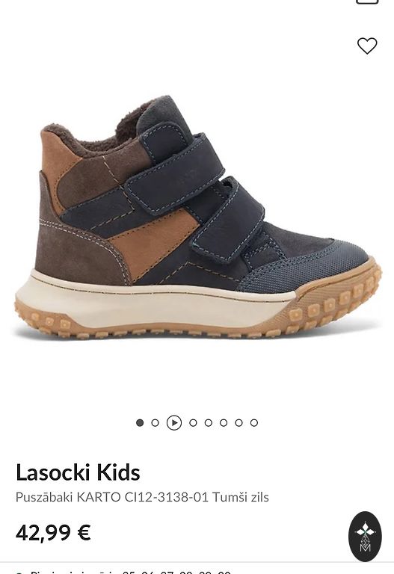Image resolution: width=394 pixels, height=574 pixels.
Task: Tap the available sizes line at bottom
Action: click(125, 572)
